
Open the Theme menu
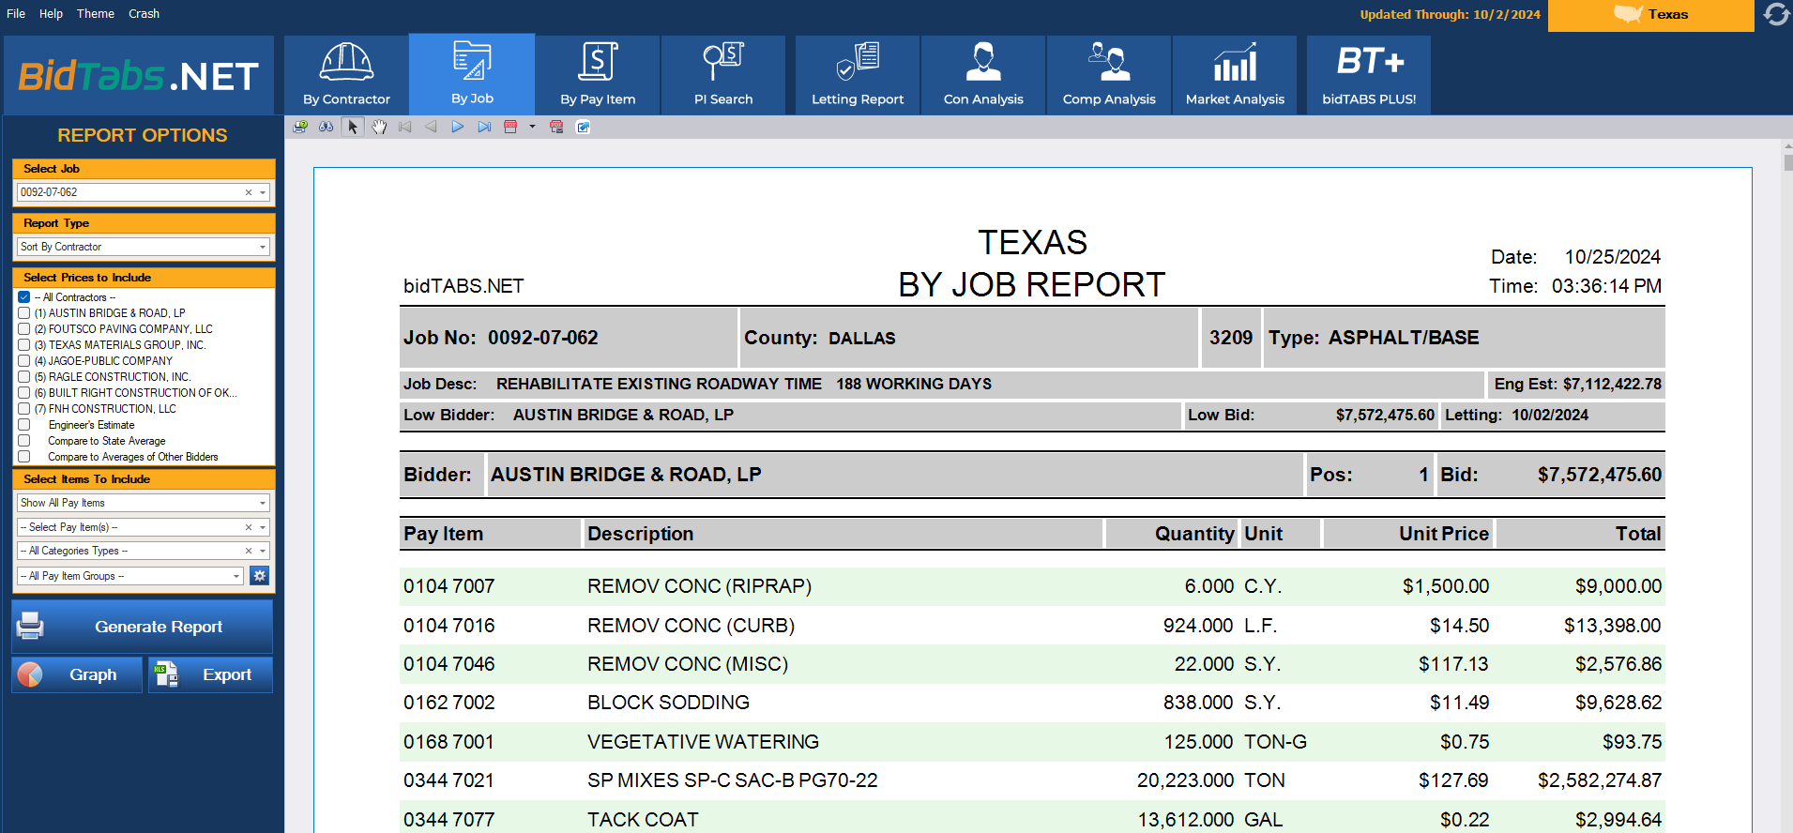(x=96, y=14)
